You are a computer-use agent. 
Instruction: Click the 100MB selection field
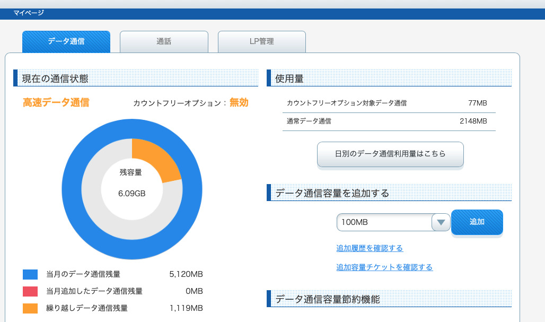[384, 222]
